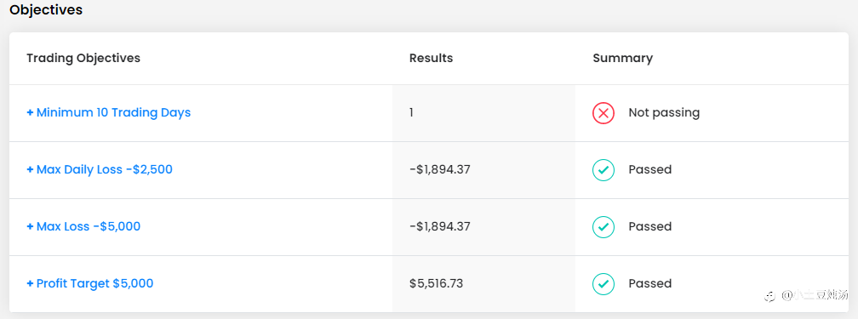Click the watermark logo at bottom right
This screenshot has height=319, width=858.
pos(769,296)
